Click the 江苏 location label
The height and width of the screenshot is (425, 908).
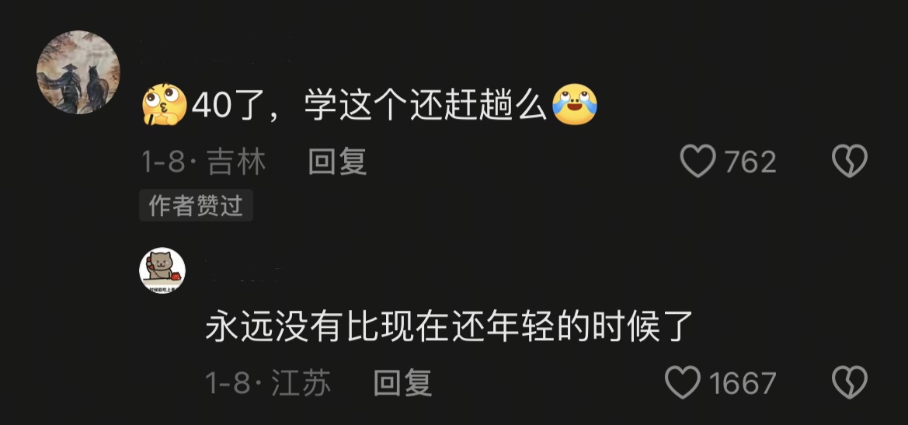pyautogui.click(x=301, y=383)
